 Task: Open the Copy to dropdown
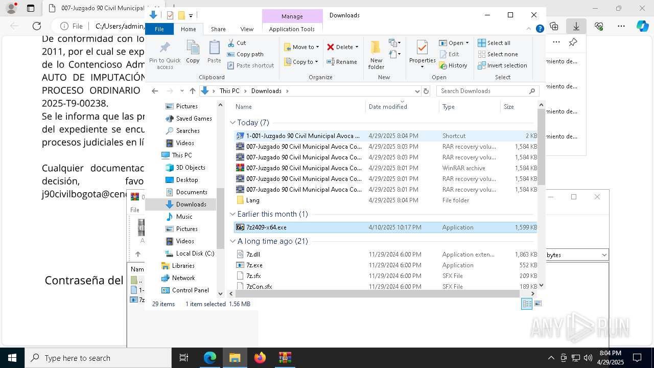click(301, 62)
